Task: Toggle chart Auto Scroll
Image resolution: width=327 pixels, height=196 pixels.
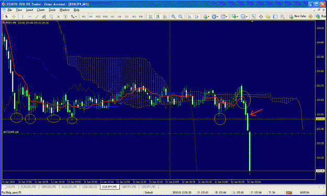Action: point(189,17)
